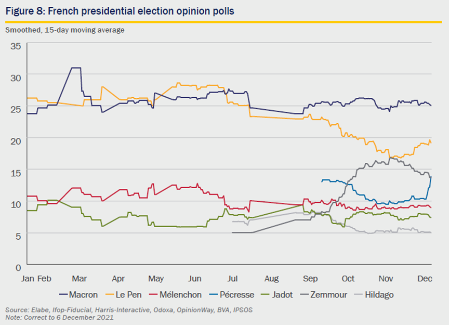
Task: Click the Jul label on x-axis
Action: (x=232, y=279)
